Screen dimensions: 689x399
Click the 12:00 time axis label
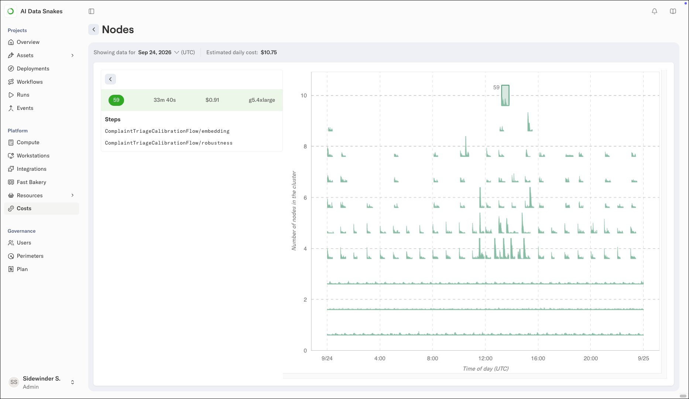(x=485, y=358)
